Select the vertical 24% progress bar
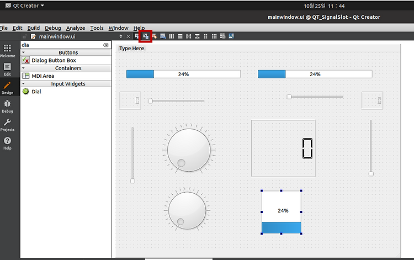This screenshot has height=260, width=414. pyautogui.click(x=282, y=212)
